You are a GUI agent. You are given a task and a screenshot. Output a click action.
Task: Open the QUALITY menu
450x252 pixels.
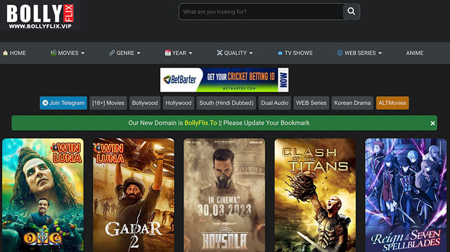(x=235, y=53)
